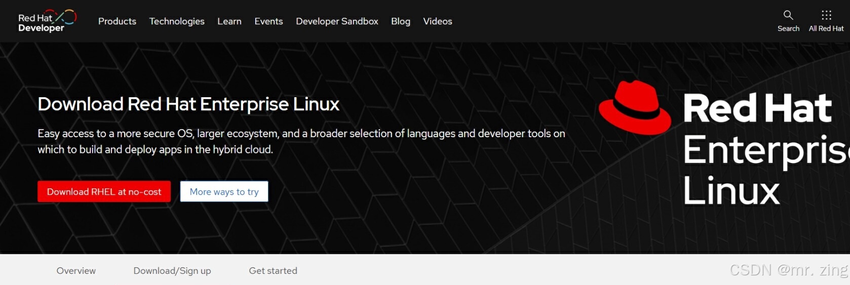Image resolution: width=850 pixels, height=285 pixels.
Task: Go to Events in top navigation
Action: (x=268, y=21)
